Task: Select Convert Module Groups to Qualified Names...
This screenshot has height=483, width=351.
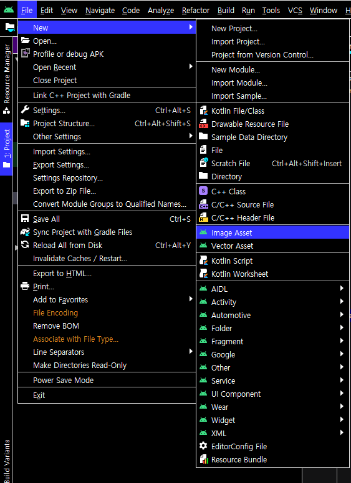Action: (107, 204)
